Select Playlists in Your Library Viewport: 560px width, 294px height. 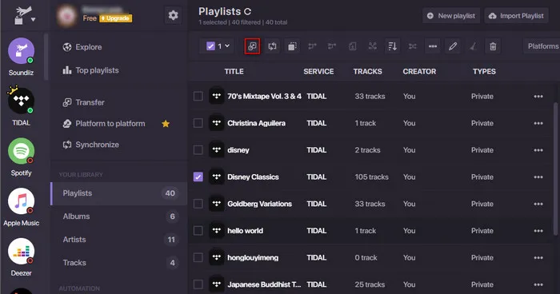119,193
